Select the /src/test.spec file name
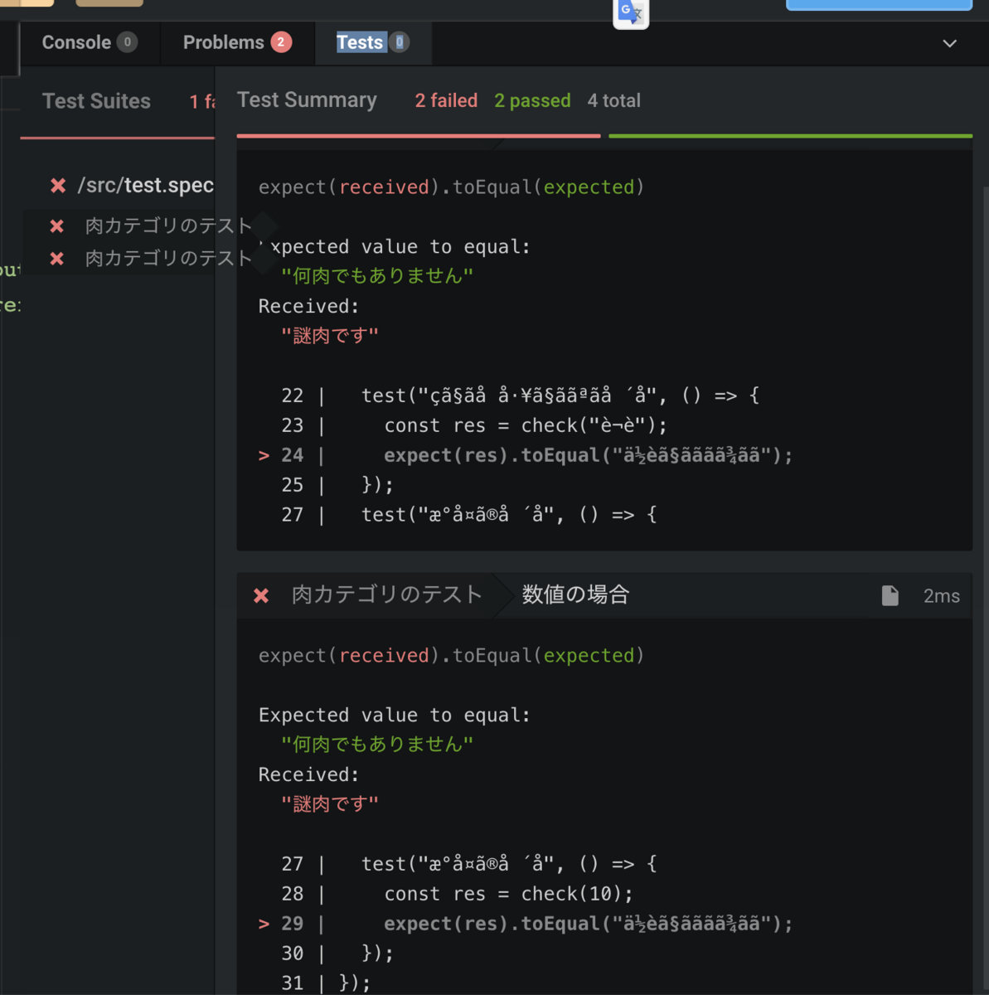Screen dimensions: 989x995 point(145,185)
